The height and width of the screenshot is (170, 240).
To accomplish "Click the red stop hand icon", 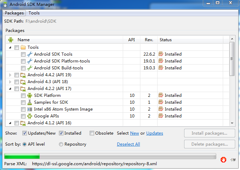I will [223, 160].
